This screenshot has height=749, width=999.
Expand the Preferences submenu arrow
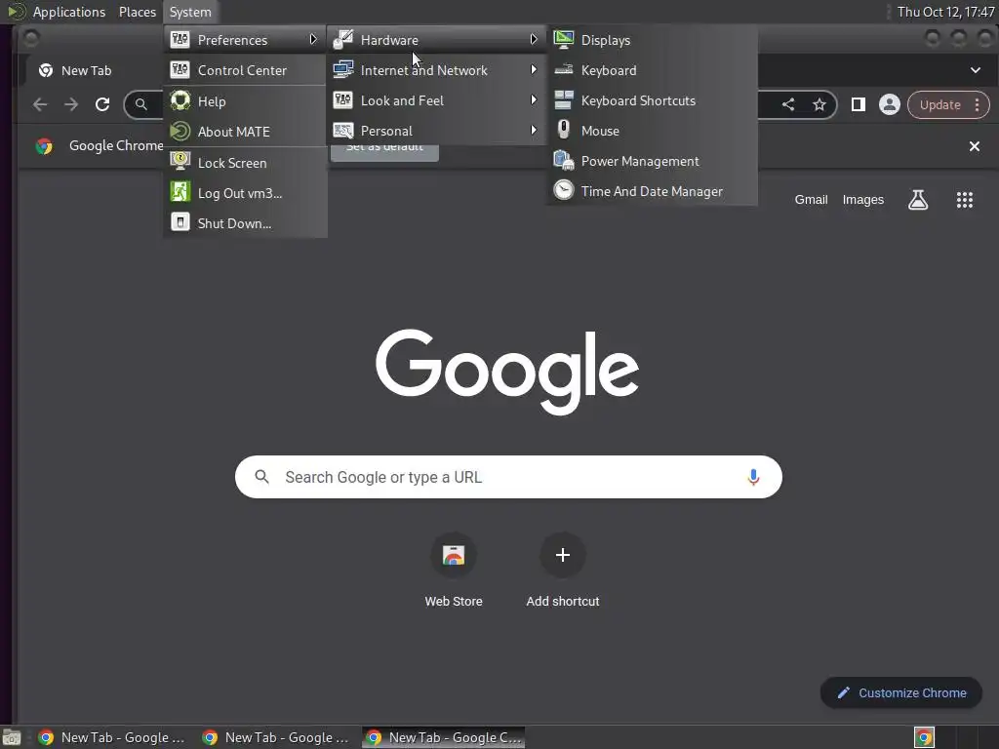point(313,39)
